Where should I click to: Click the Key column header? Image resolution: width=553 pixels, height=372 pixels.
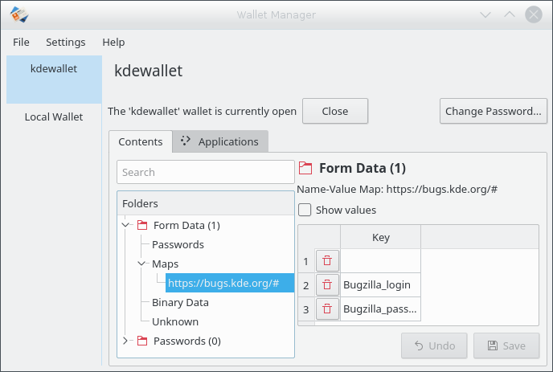[380, 237]
